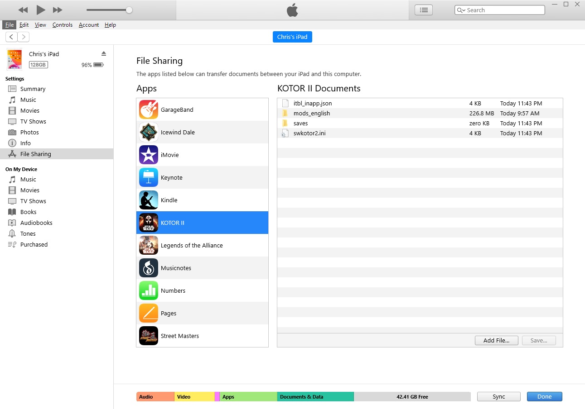585x409 pixels.
Task: Select the mods_english folder
Action: tap(420, 113)
